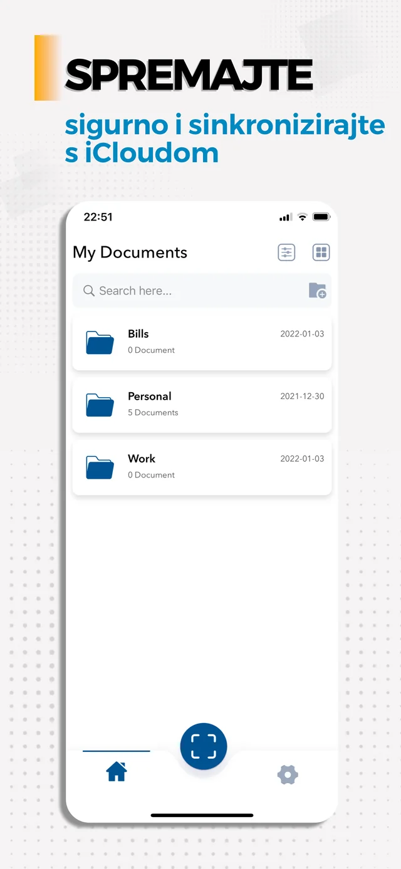The image size is (401, 869).
Task: Tap the cellular signal bars icon
Action: tap(286, 217)
